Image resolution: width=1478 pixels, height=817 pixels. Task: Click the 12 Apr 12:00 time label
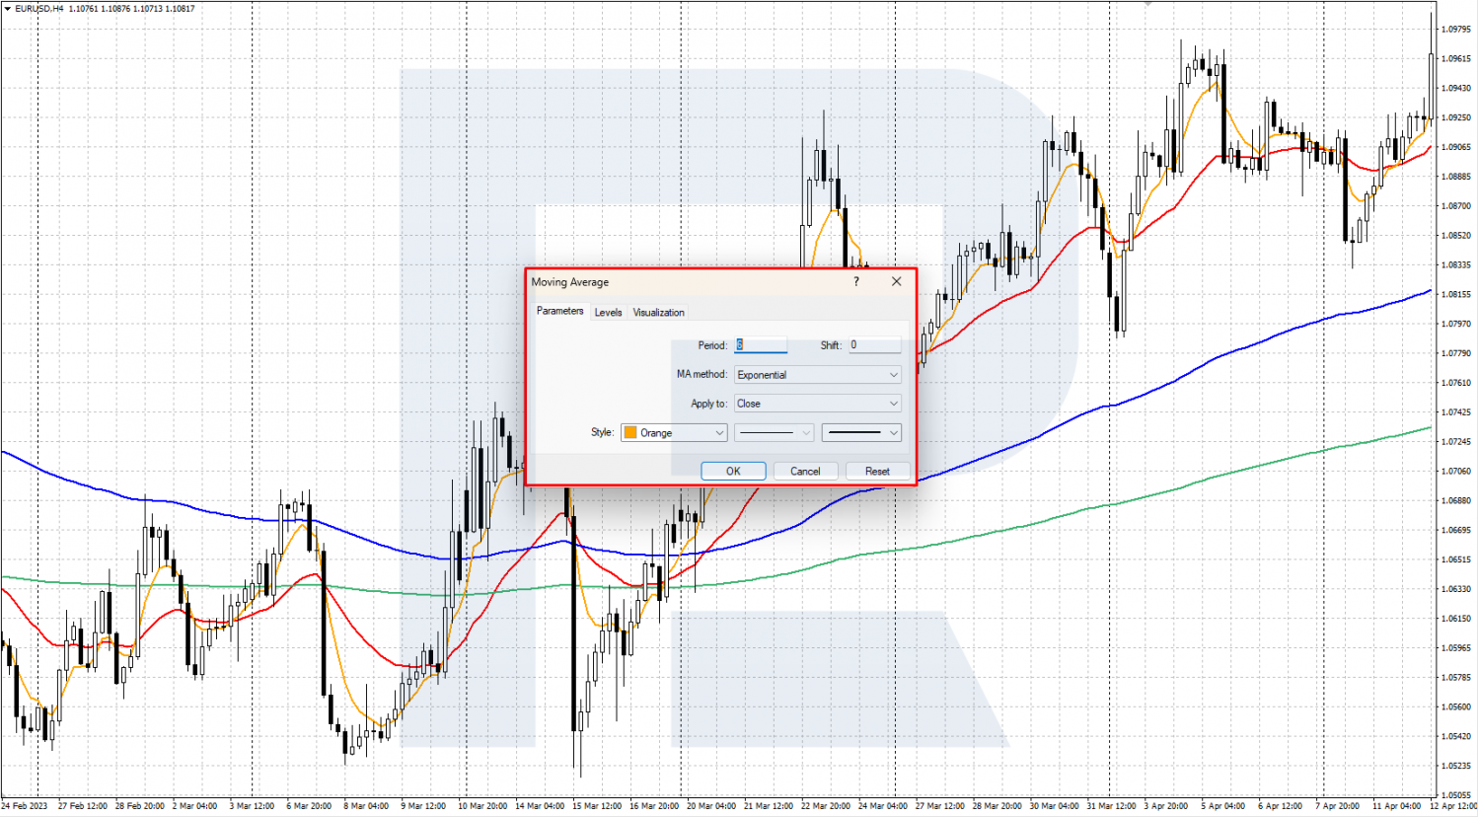point(1453,806)
